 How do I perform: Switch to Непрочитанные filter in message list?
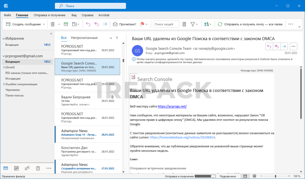[84, 38]
